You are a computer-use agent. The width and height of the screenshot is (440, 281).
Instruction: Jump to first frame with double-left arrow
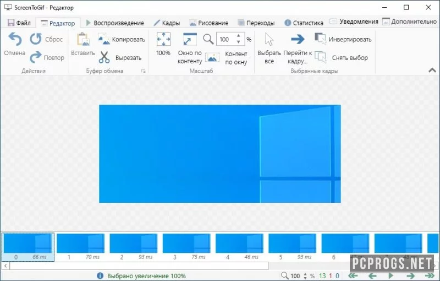coord(353,275)
